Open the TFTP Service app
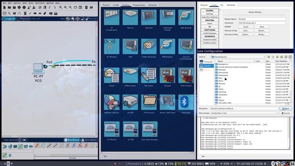Screen dimensions: 295x166 (x=149, y=102)
